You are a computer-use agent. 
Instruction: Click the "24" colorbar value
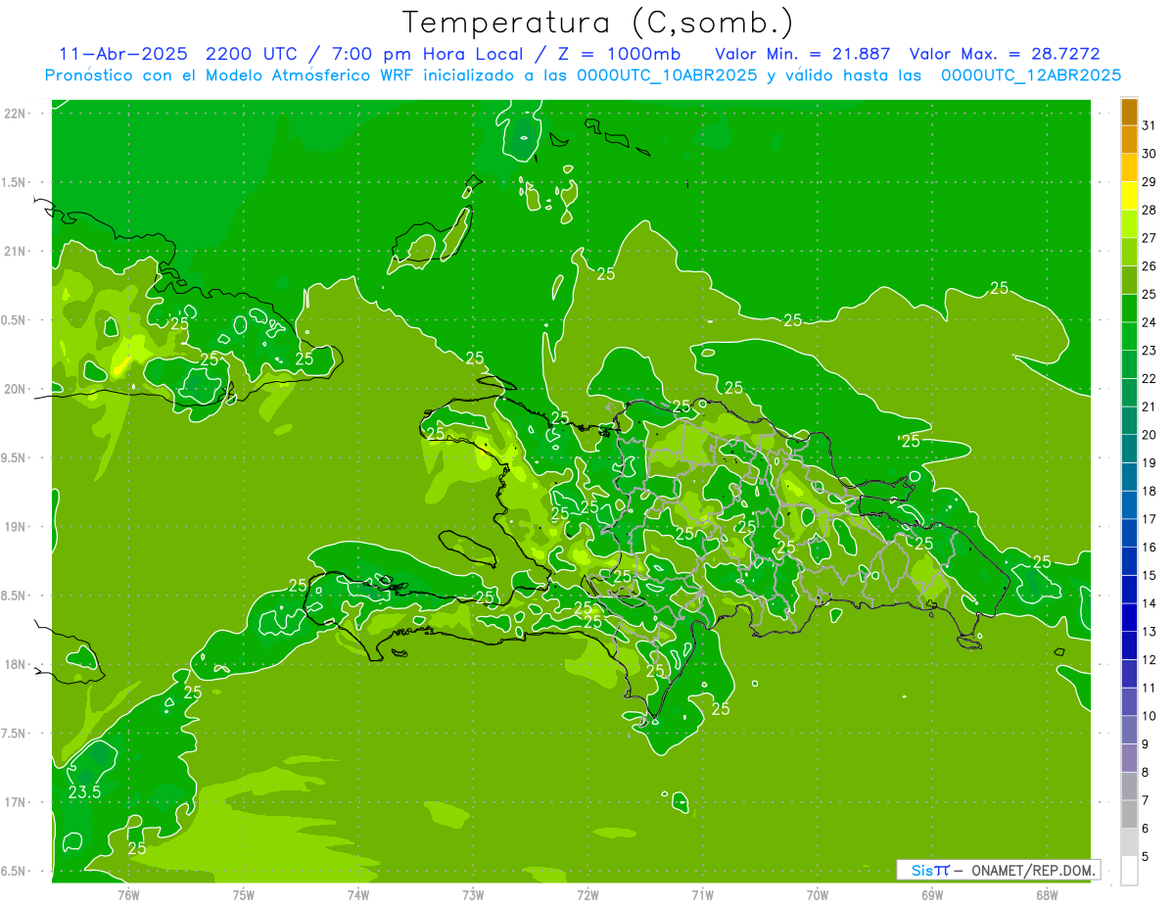point(1150,321)
